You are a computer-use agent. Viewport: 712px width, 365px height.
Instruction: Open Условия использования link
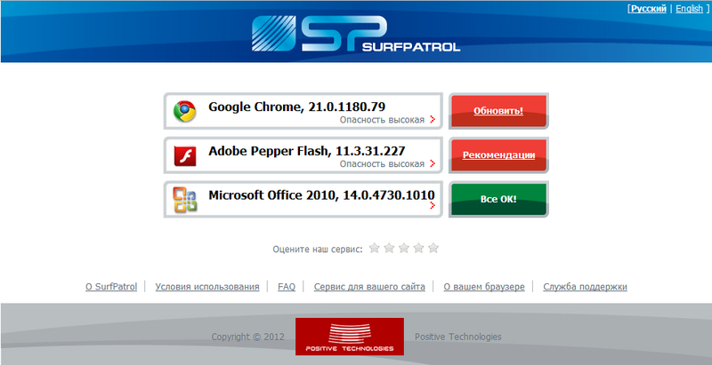point(207,287)
